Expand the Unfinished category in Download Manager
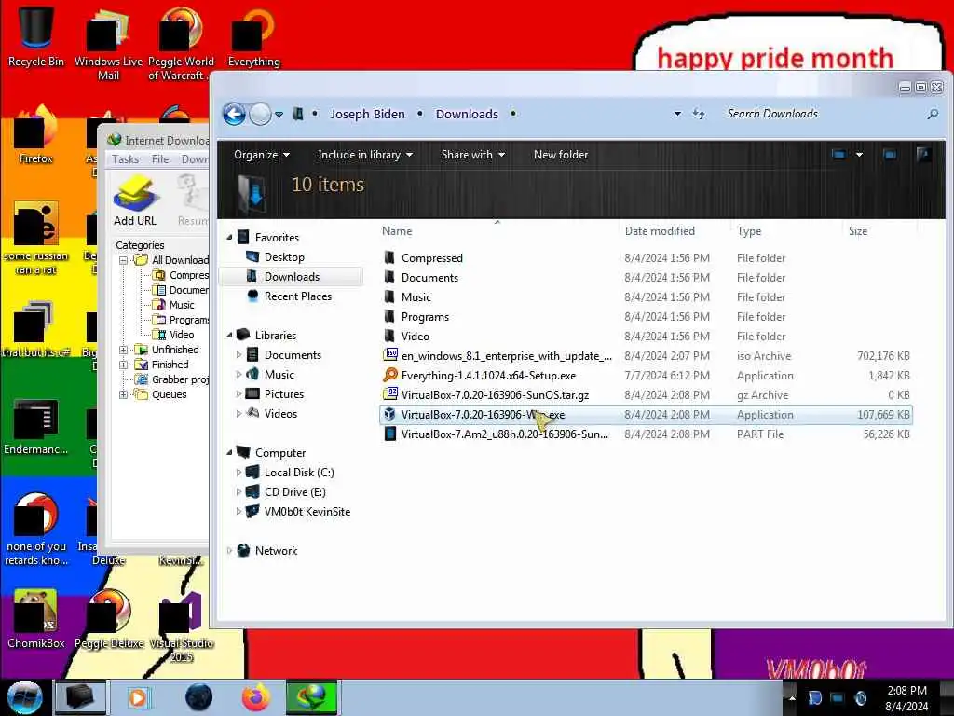Screen dimensions: 954x716 tap(124, 350)
